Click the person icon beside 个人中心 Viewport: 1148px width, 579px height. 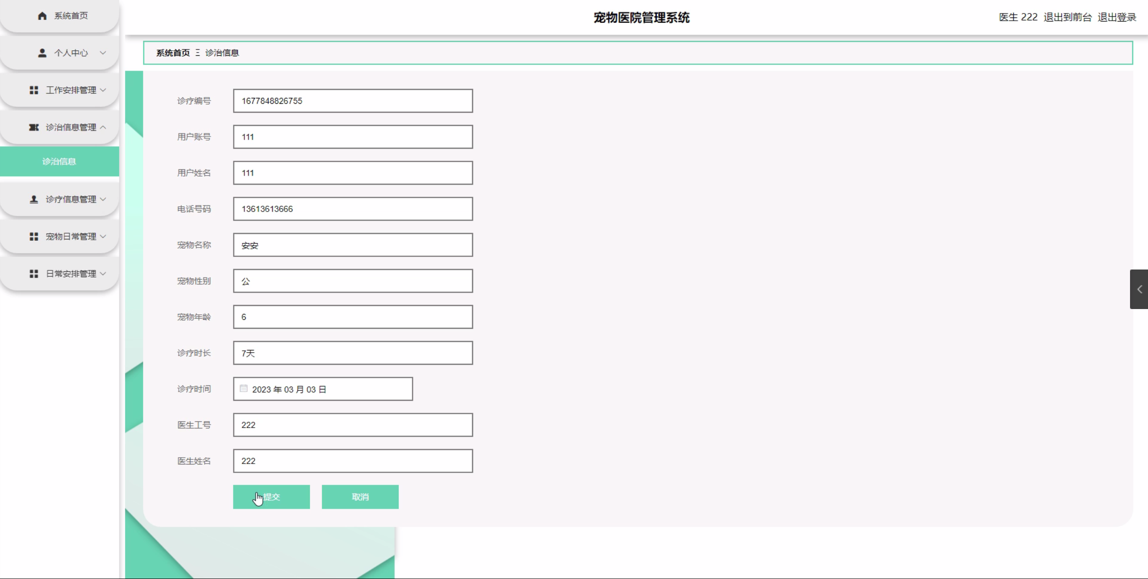click(x=42, y=53)
